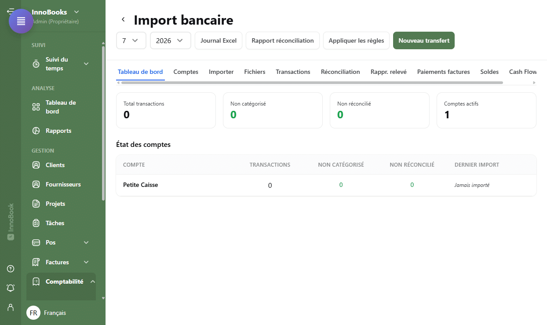Click the Total transactions card
547x325 pixels.
[166, 110]
